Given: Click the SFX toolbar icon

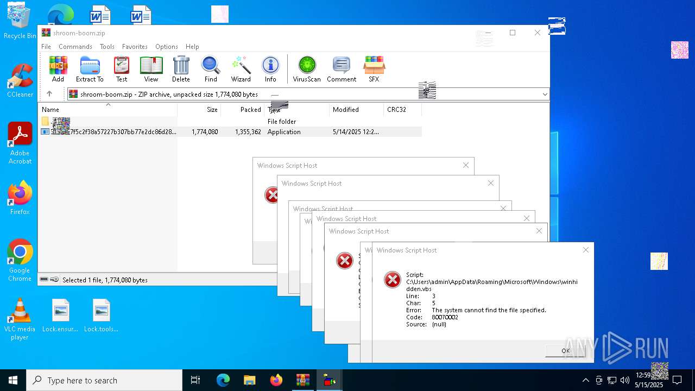Looking at the screenshot, I should 374,69.
